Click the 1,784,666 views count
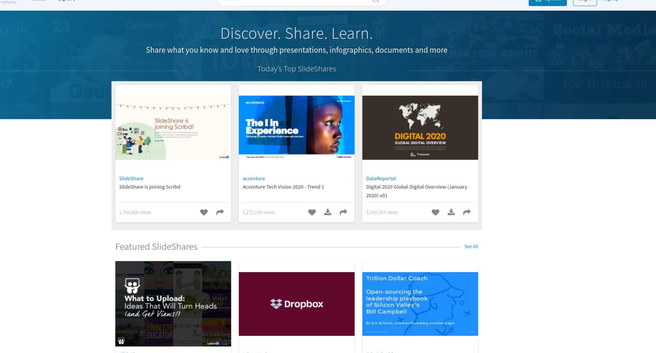Screen dimensions: 656x353 click(135, 212)
